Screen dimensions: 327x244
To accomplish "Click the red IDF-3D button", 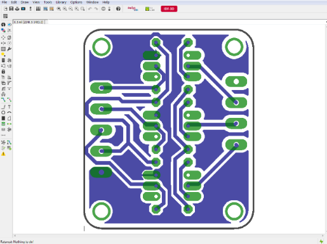I will [x=169, y=9].
